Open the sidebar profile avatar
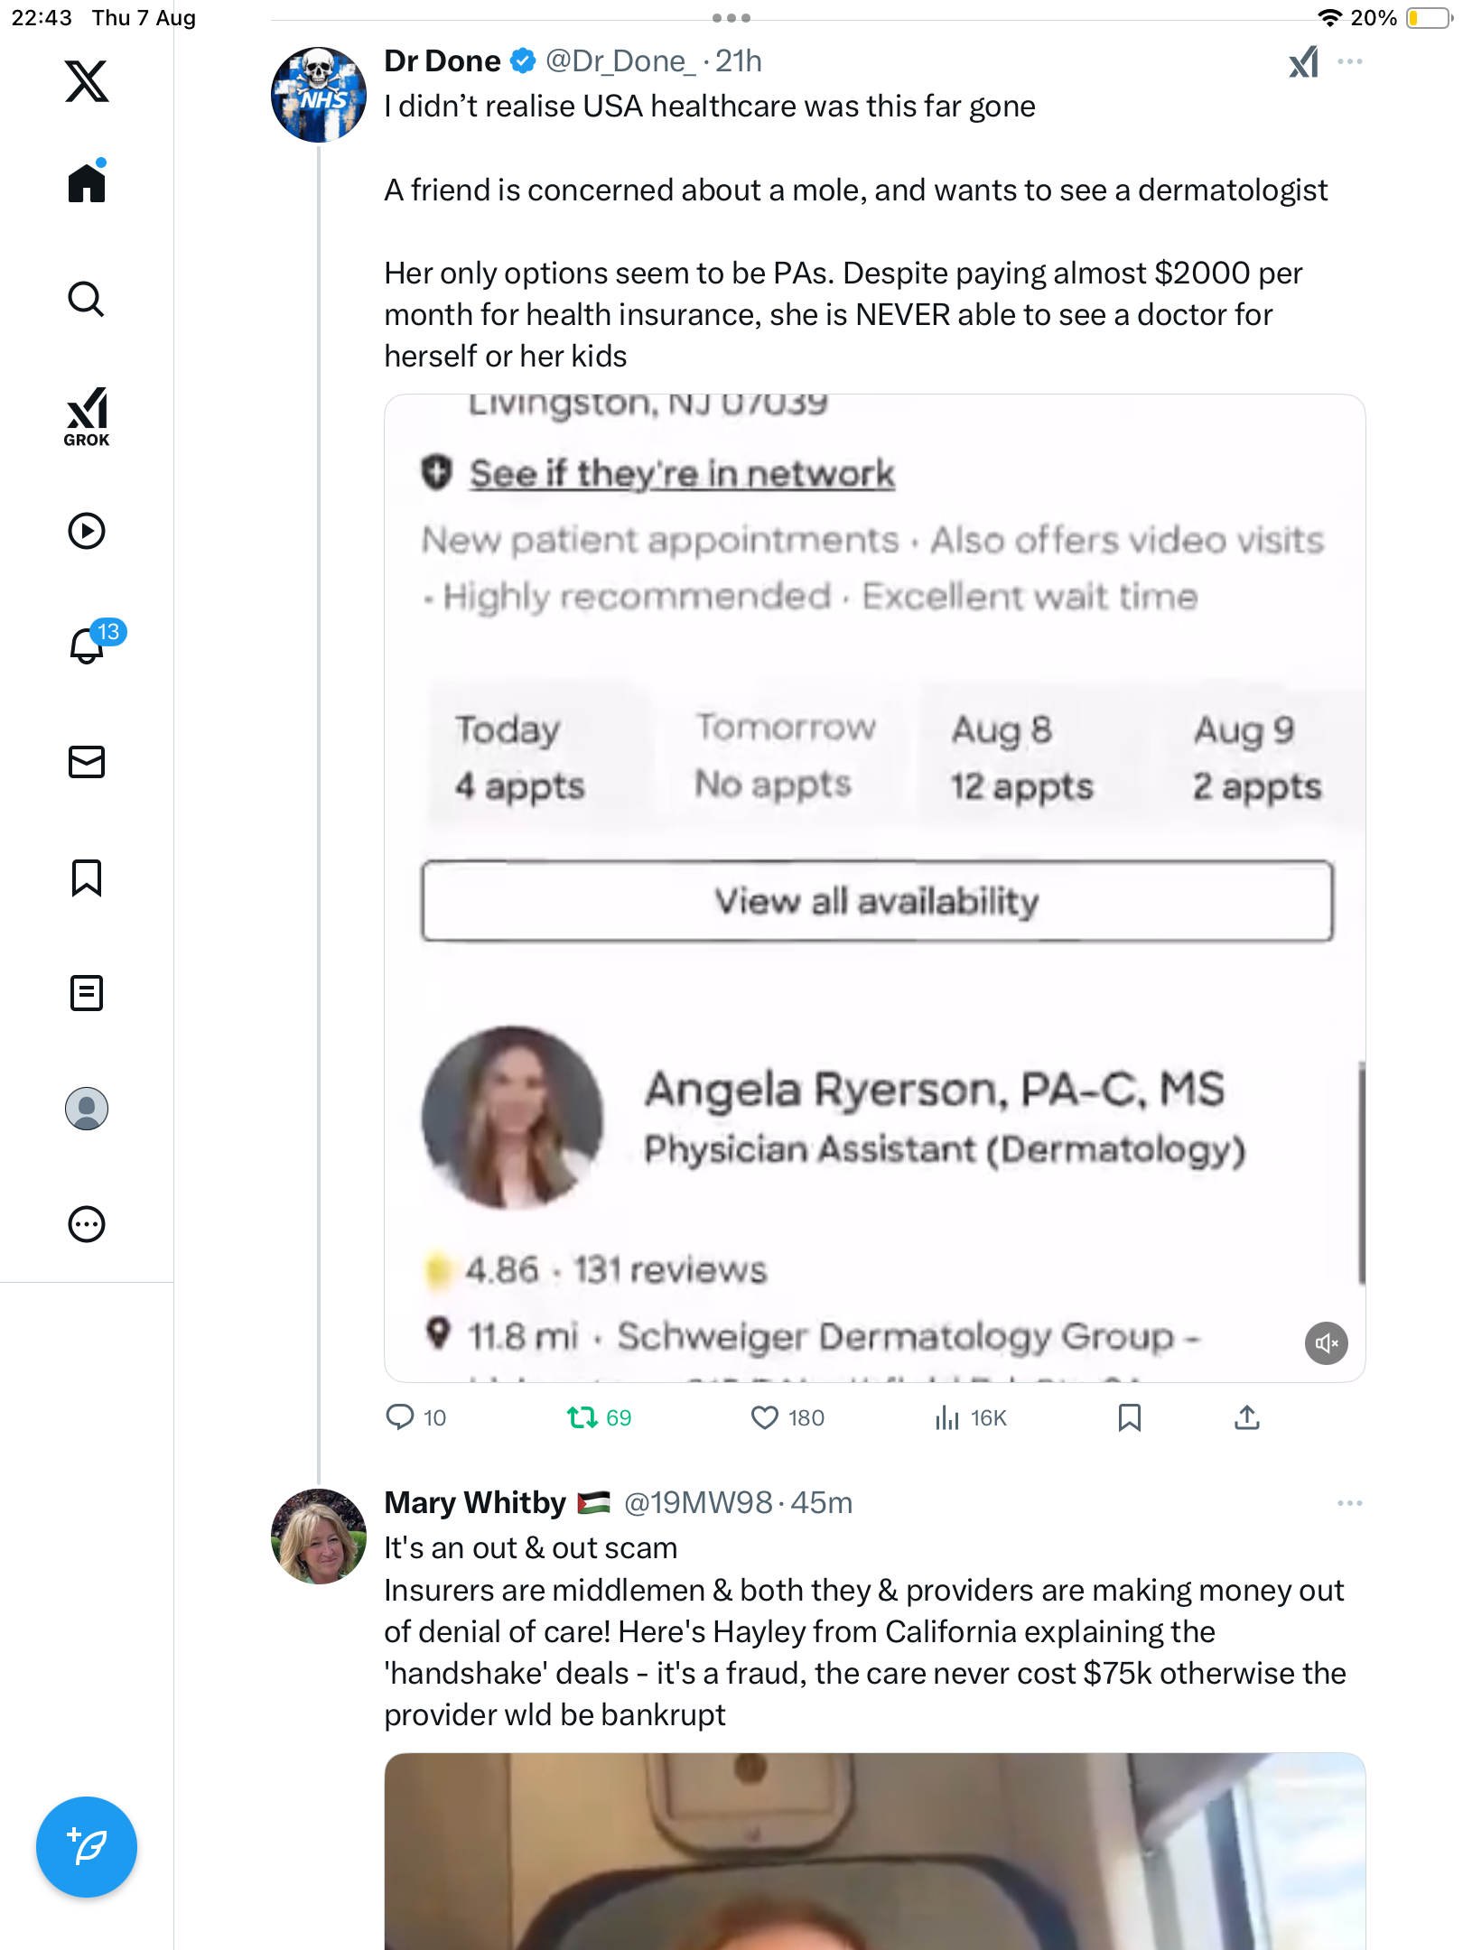Image resolution: width=1463 pixels, height=1950 pixels. click(x=87, y=1109)
